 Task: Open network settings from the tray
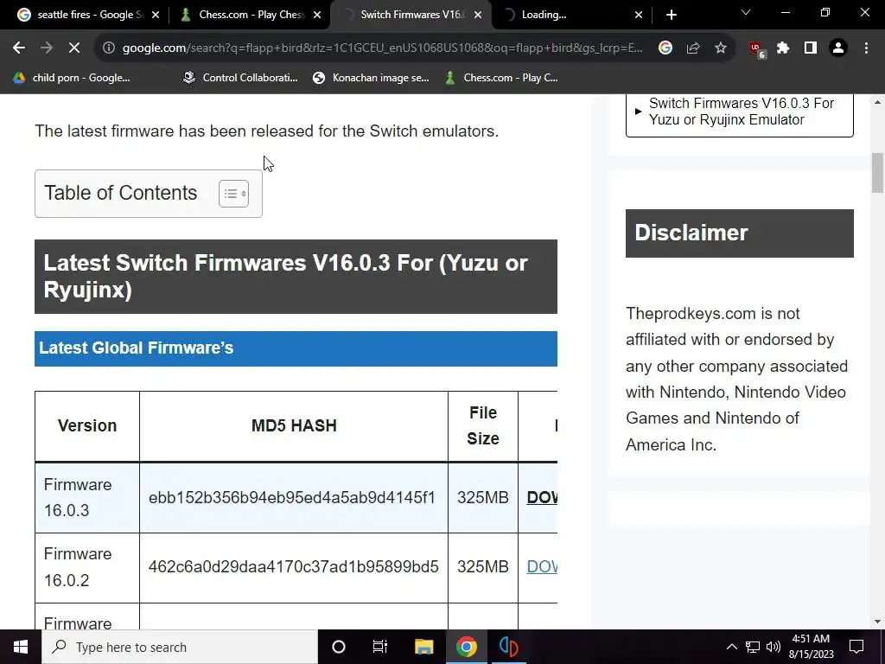753,647
